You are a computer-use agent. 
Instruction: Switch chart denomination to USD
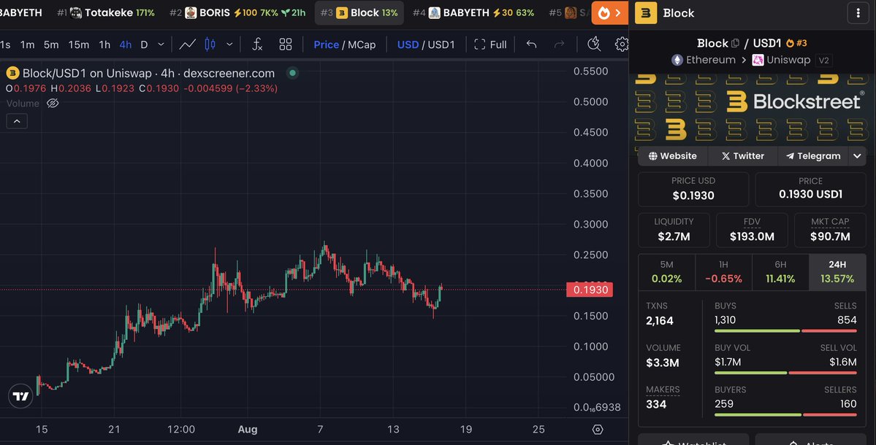click(x=408, y=44)
